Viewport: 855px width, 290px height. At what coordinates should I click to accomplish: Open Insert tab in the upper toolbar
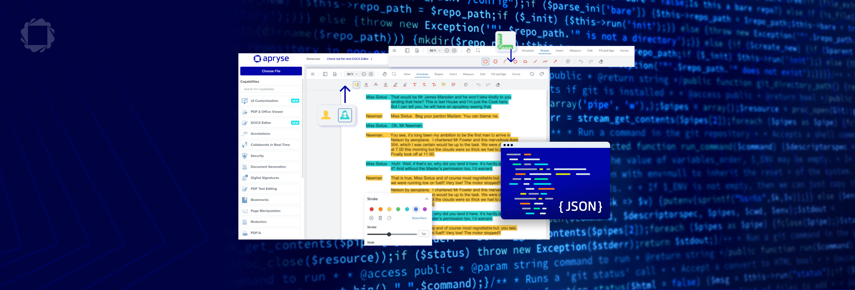pos(559,51)
